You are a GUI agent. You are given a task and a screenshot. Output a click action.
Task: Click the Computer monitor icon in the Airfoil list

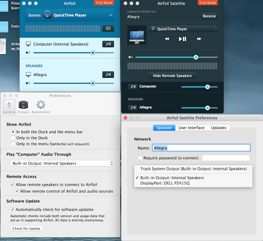pos(28,44)
